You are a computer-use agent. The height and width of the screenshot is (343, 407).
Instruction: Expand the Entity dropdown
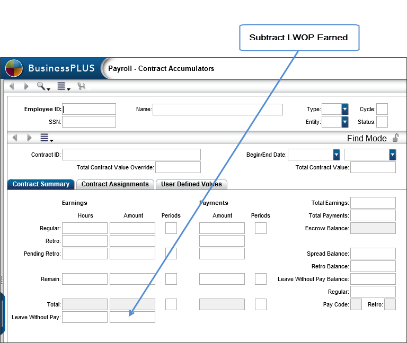(x=345, y=122)
